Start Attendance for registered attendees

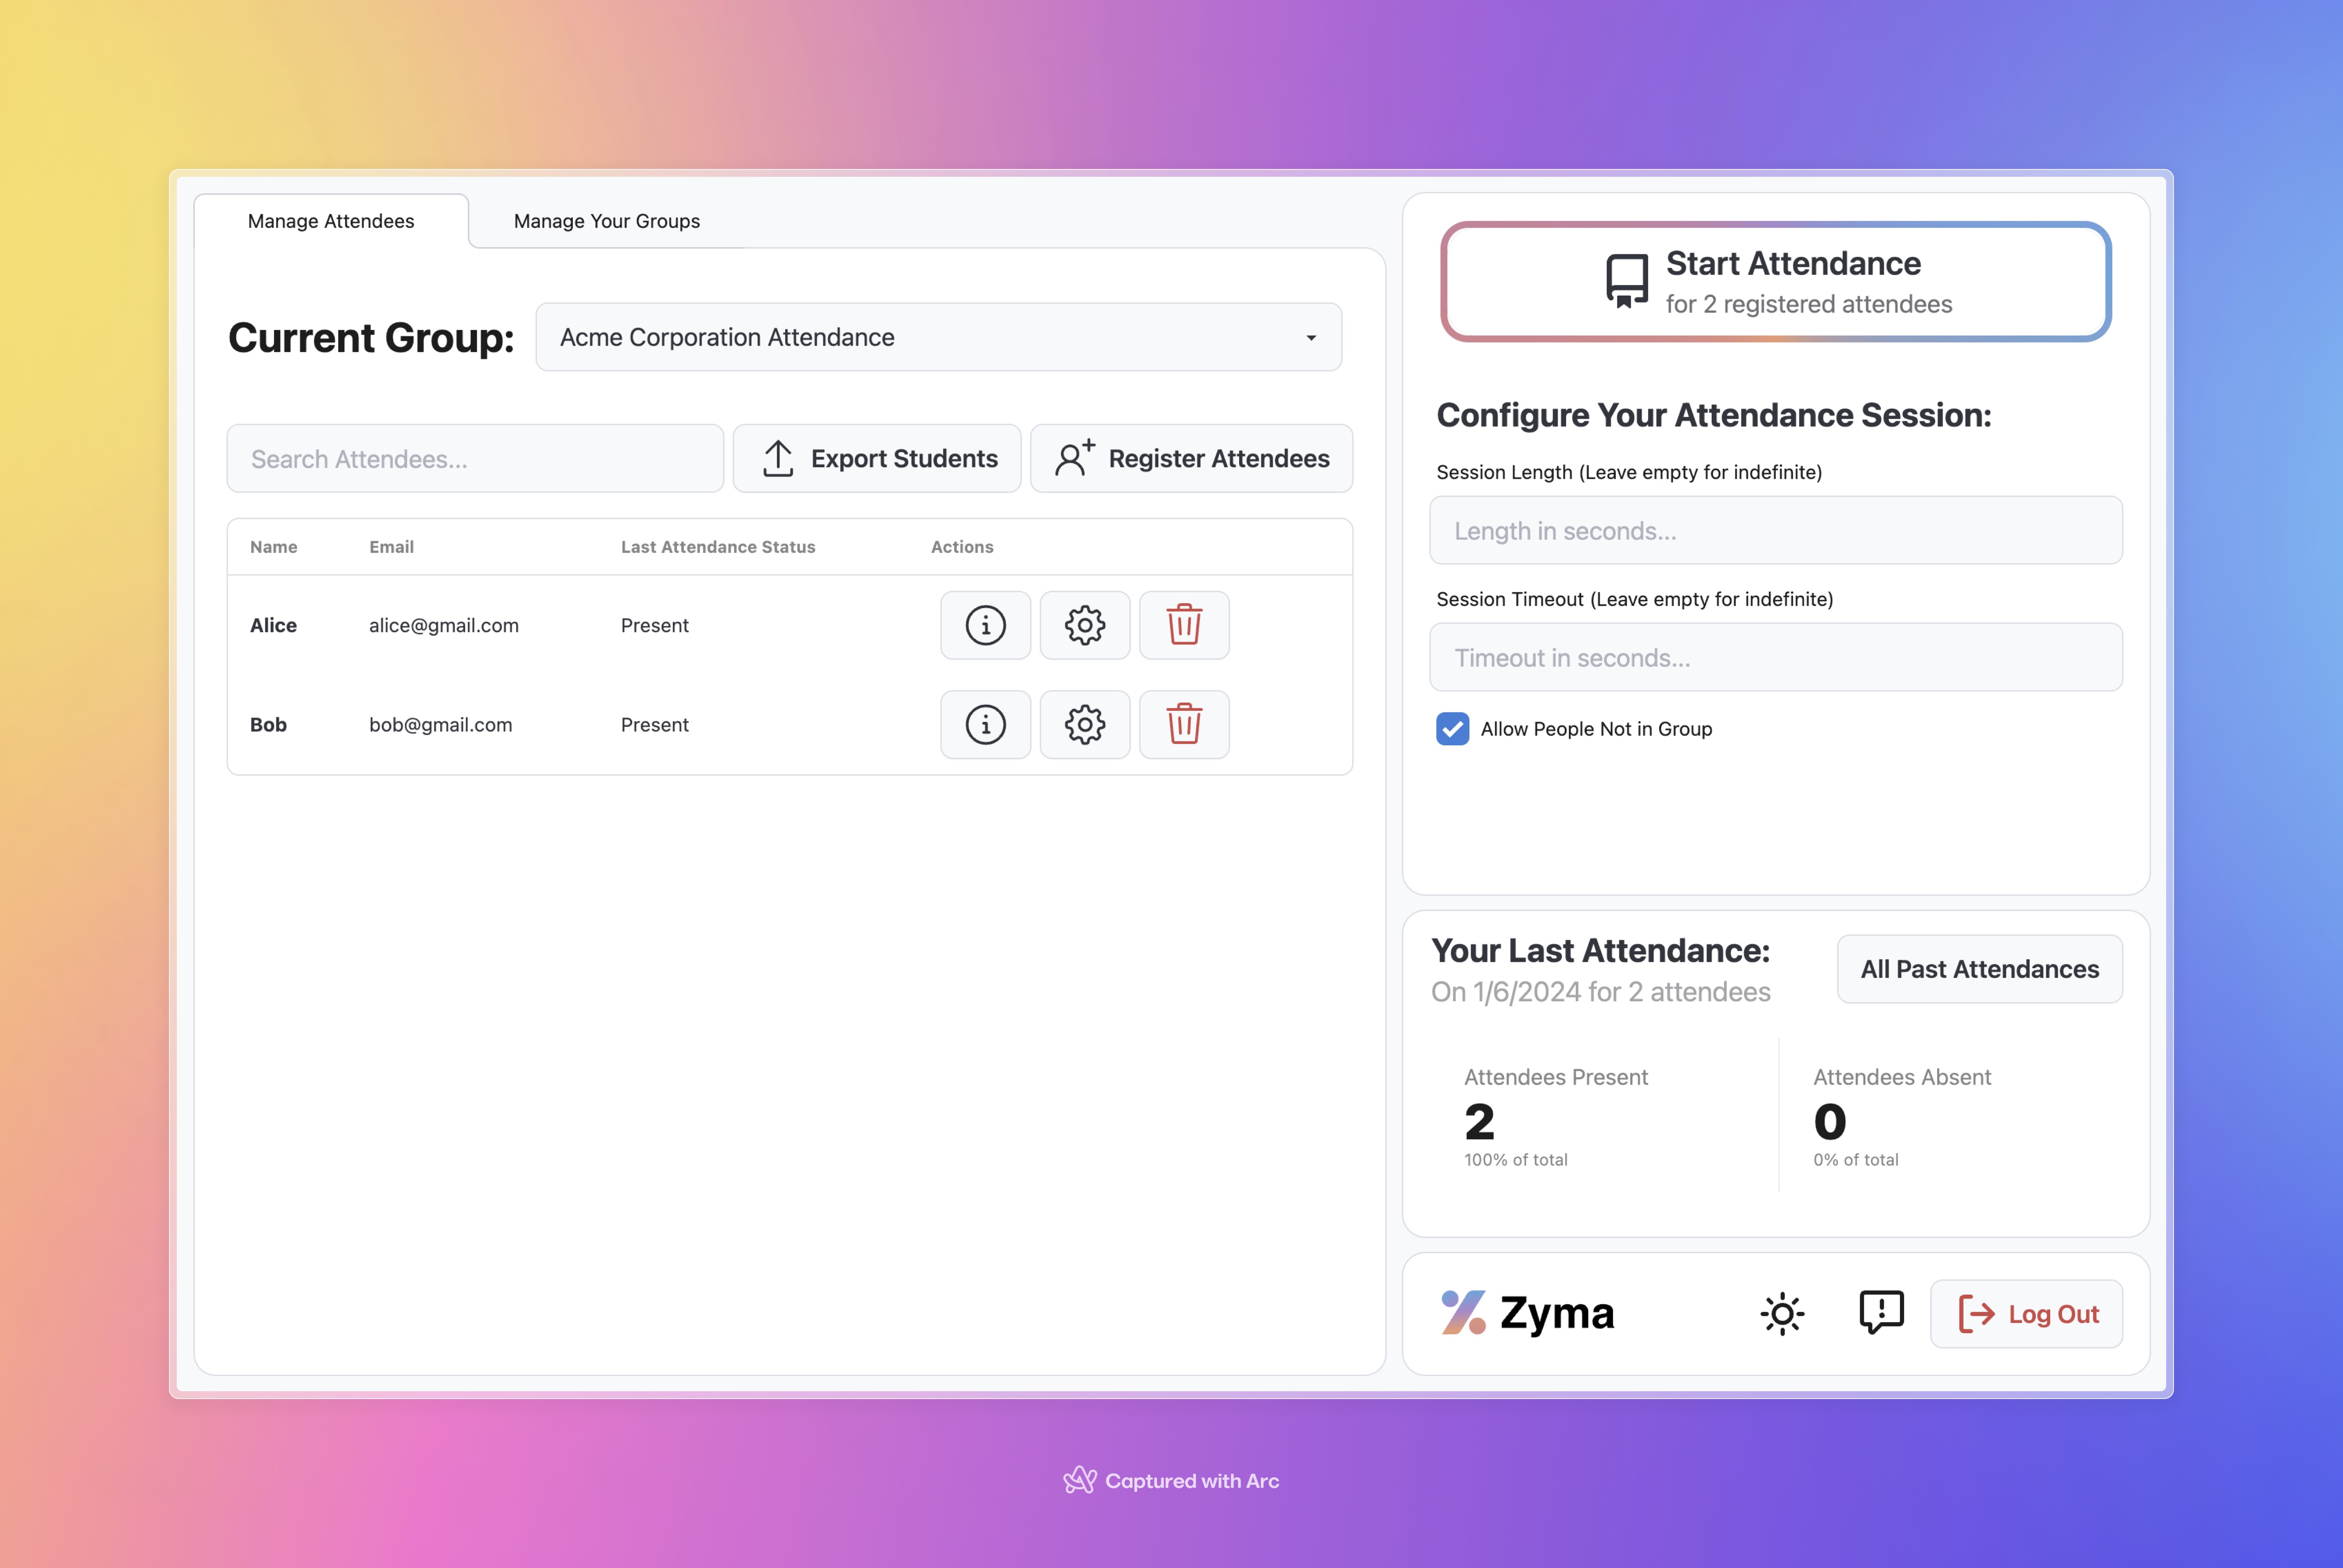pyautogui.click(x=1775, y=282)
